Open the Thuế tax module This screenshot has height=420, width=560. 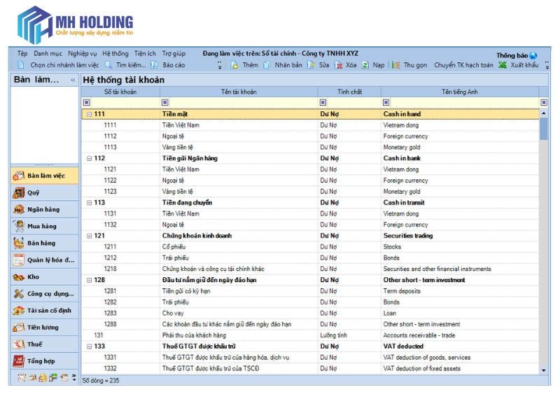(x=45, y=344)
